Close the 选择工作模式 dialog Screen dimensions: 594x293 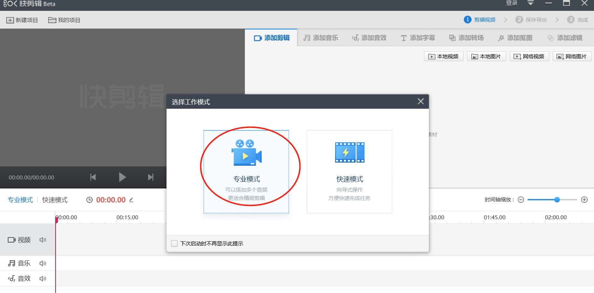coord(420,101)
